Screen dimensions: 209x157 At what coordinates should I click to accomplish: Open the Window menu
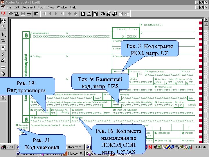62,7
